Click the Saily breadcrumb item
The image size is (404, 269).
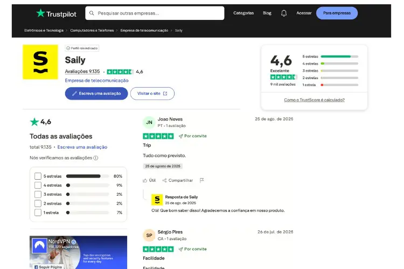(x=178, y=30)
